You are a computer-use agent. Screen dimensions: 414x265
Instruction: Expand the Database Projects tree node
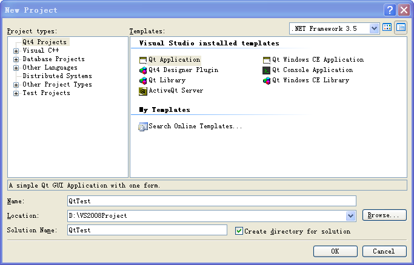click(x=16, y=59)
